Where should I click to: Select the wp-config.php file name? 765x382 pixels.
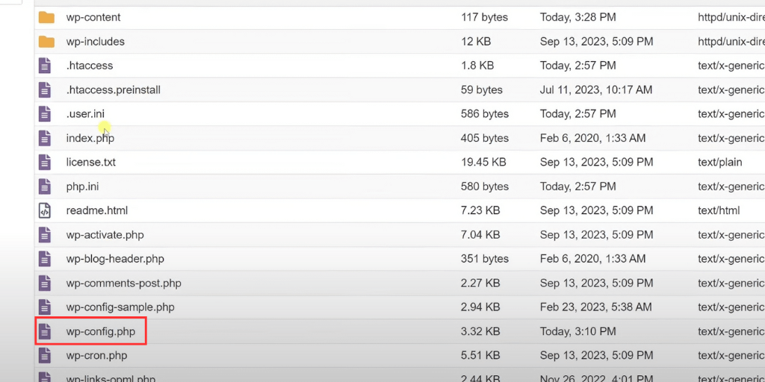click(101, 332)
